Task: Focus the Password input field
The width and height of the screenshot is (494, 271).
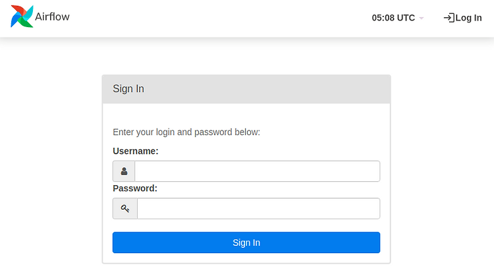Action: [258, 208]
